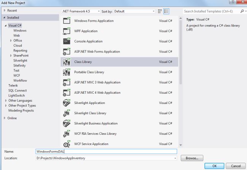Image resolution: width=247 pixels, height=170 pixels.
Task: Click the Silverlight Application template icon
Action: coord(66,103)
